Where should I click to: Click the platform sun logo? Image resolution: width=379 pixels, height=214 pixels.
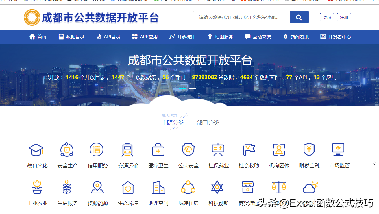click(x=32, y=17)
